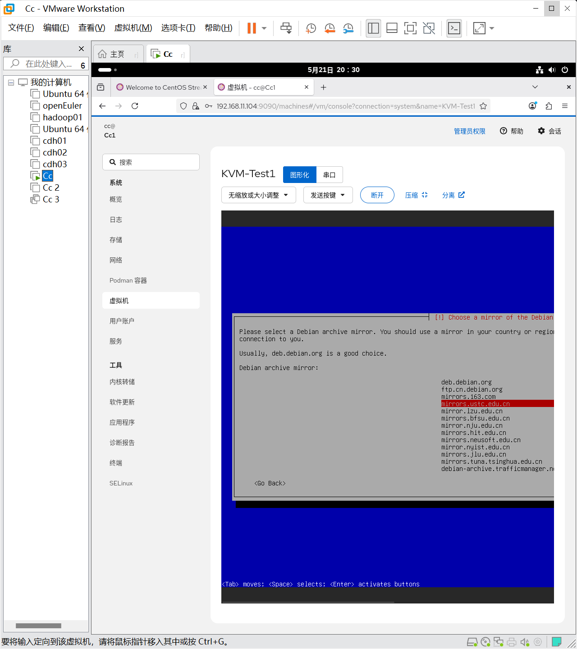Image resolution: width=577 pixels, height=649 pixels.
Task: Open the Firefox account icon
Action: coord(532,106)
